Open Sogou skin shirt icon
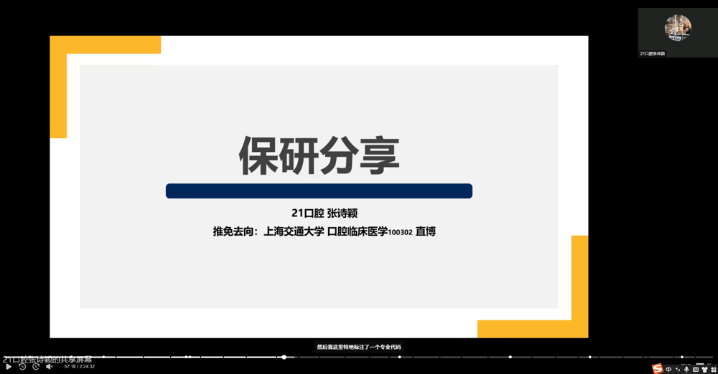 (705, 370)
